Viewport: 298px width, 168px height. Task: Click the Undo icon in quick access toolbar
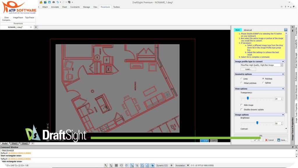click(58, 2)
